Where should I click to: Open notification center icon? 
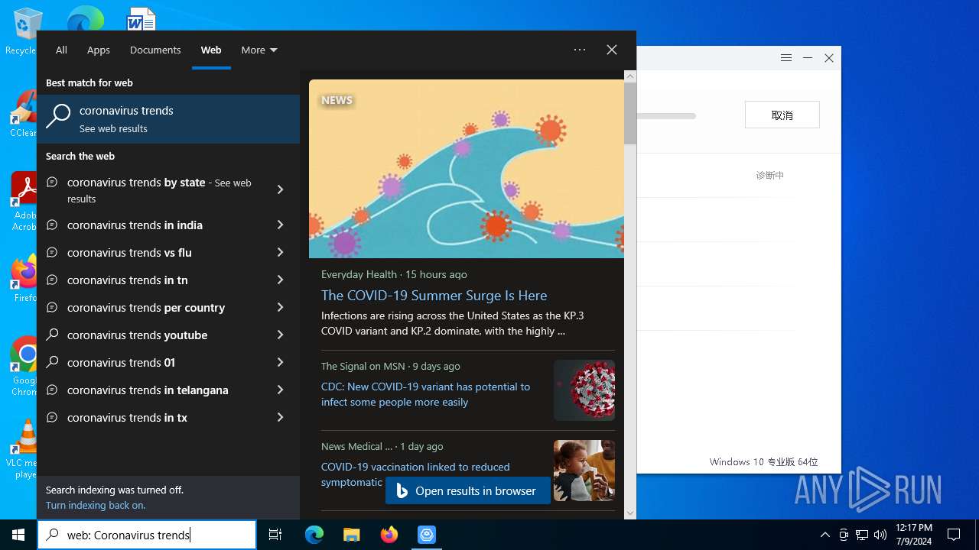[x=954, y=535]
